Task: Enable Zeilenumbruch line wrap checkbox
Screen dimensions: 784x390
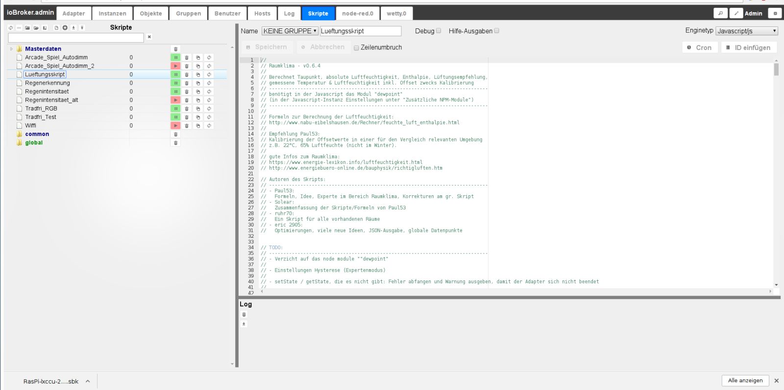Action: [x=356, y=48]
